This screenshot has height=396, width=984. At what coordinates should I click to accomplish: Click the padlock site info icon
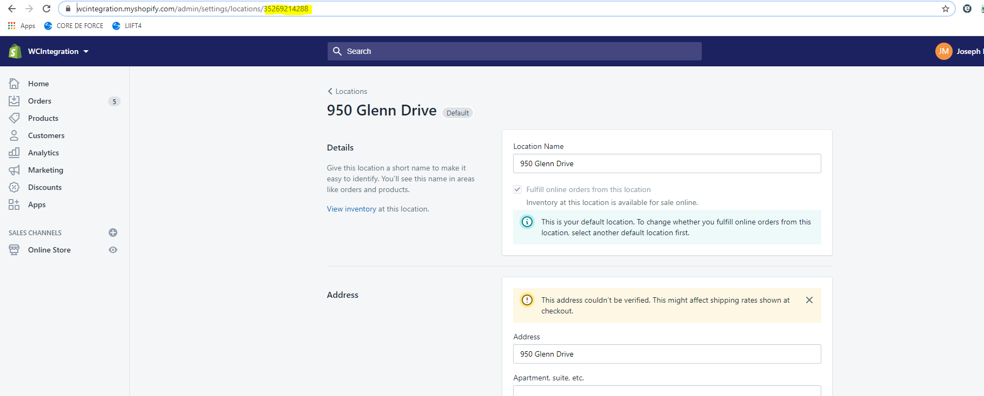click(68, 9)
